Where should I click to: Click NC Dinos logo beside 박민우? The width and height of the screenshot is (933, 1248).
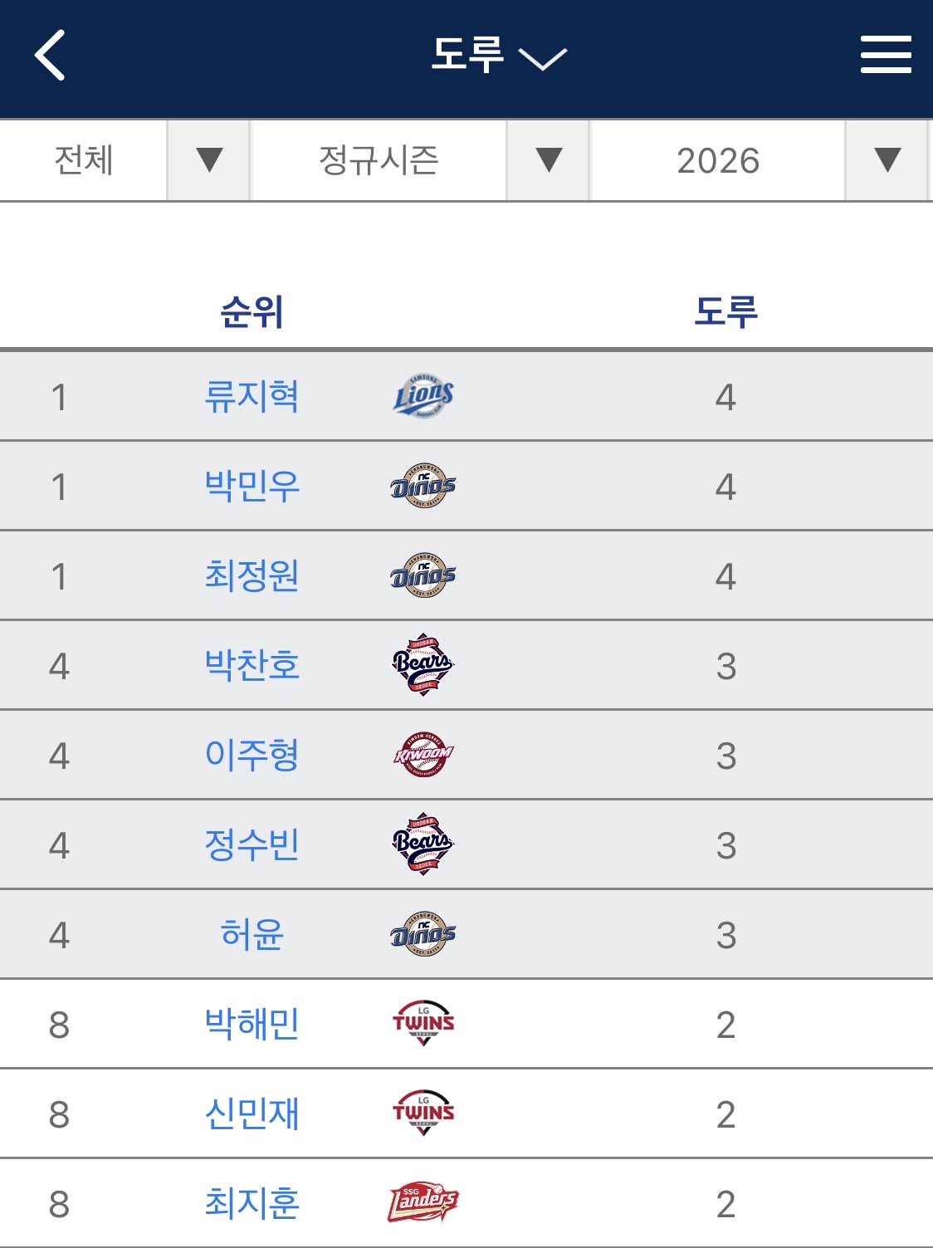423,486
